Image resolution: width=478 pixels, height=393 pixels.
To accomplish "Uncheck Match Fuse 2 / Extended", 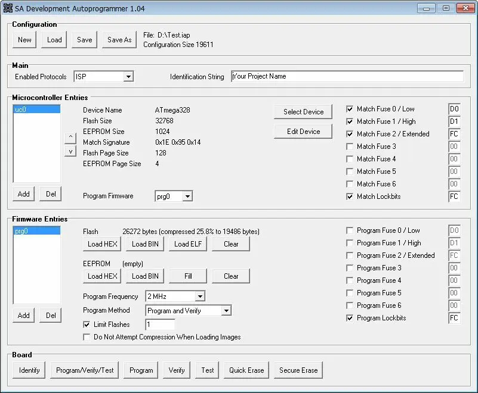I will [350, 134].
